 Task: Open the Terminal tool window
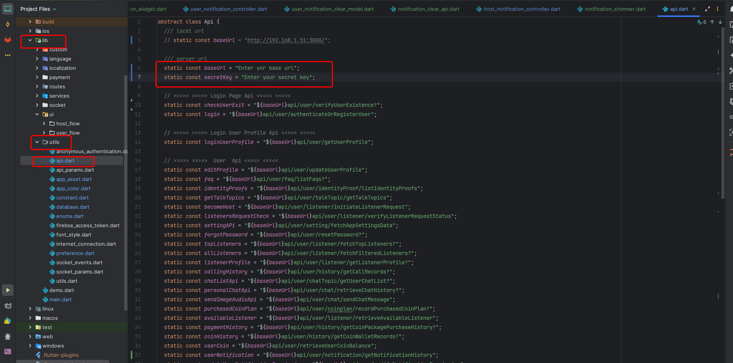pyautogui.click(x=8, y=351)
